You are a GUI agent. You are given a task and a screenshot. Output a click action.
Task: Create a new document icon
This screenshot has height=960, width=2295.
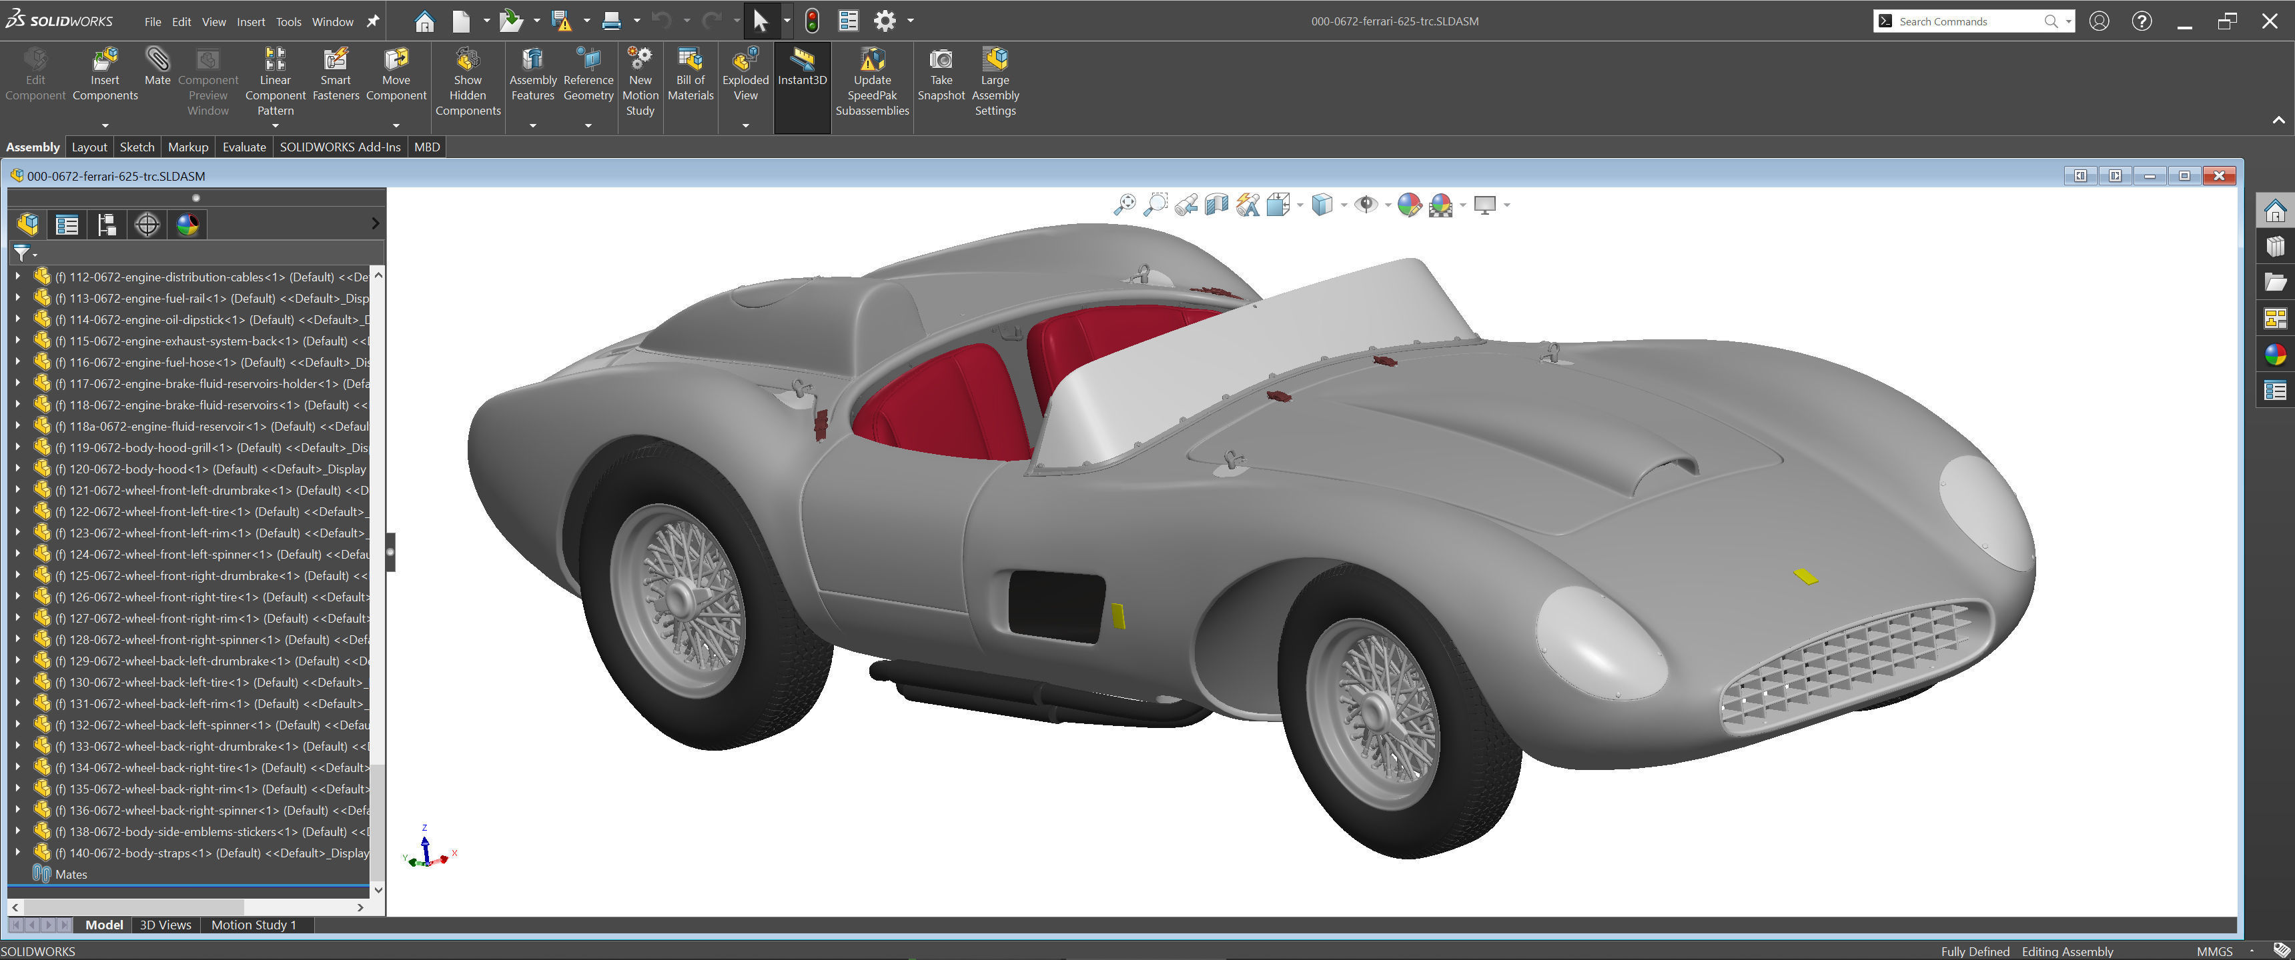(x=460, y=21)
